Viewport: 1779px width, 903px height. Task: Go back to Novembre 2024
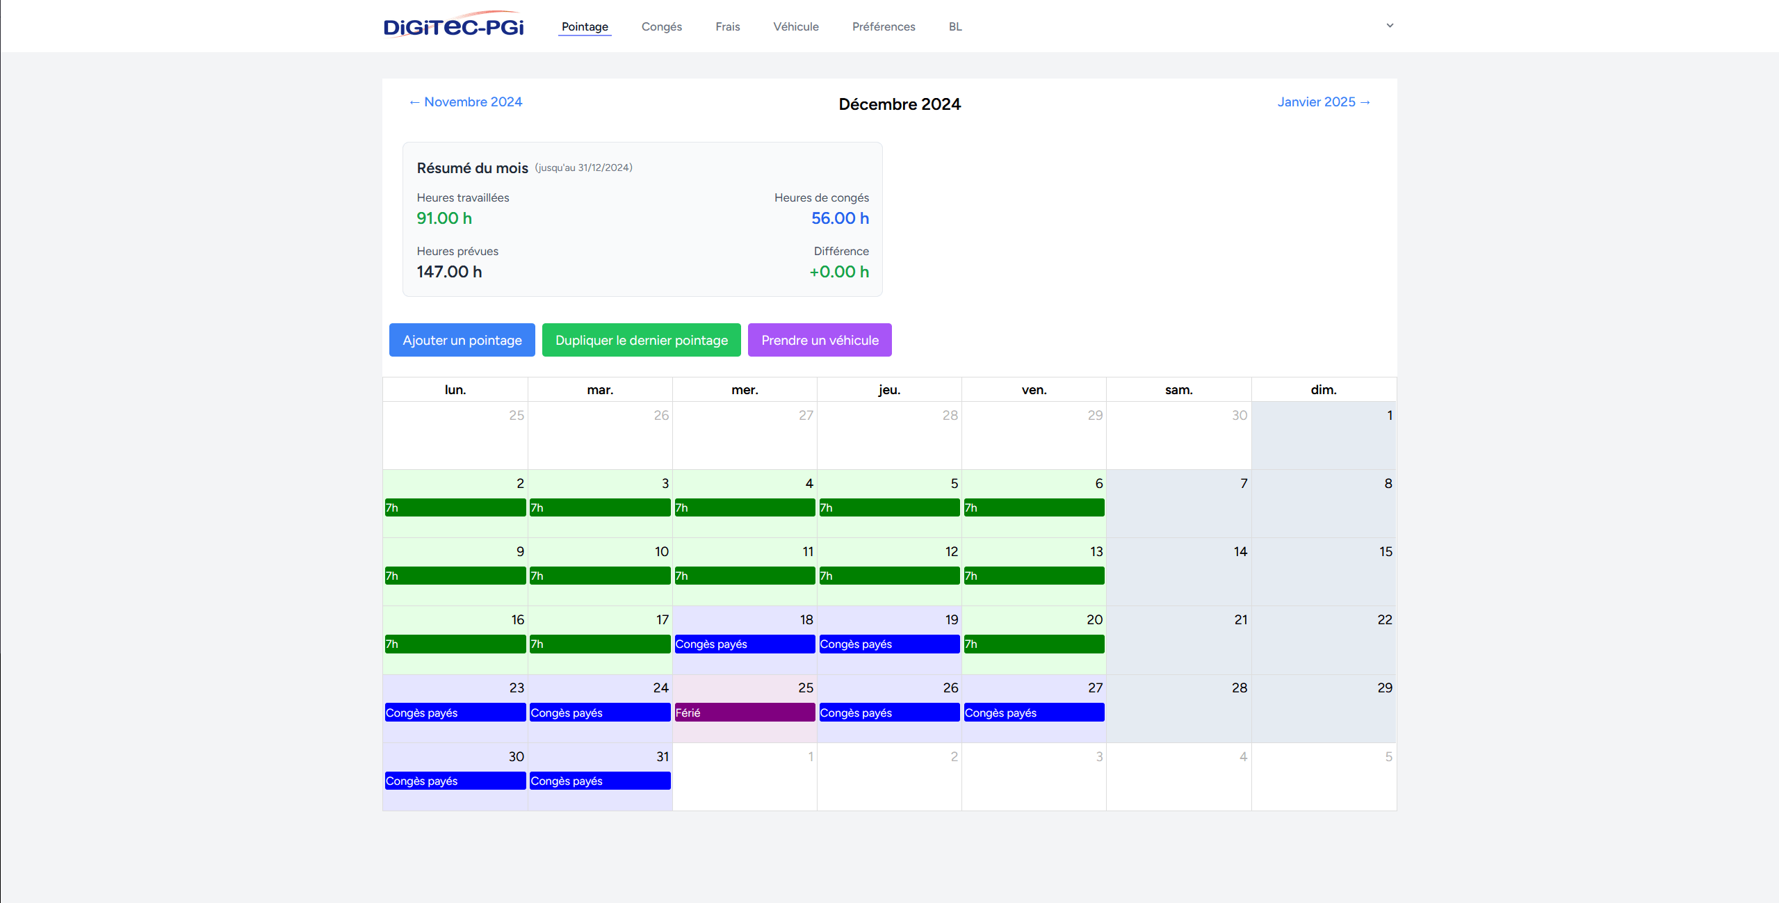tap(465, 102)
